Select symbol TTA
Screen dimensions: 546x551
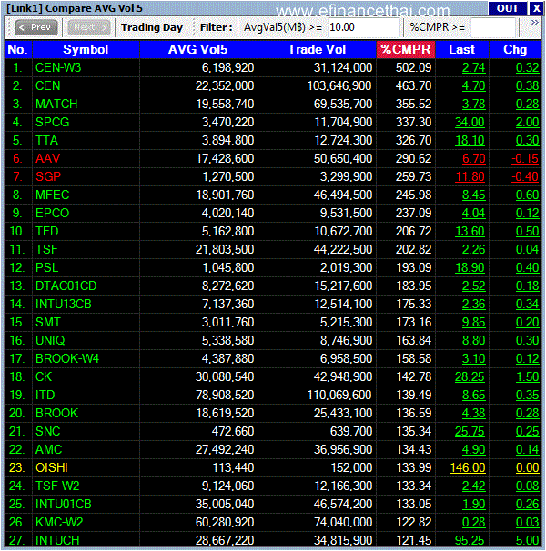pyautogui.click(x=46, y=141)
